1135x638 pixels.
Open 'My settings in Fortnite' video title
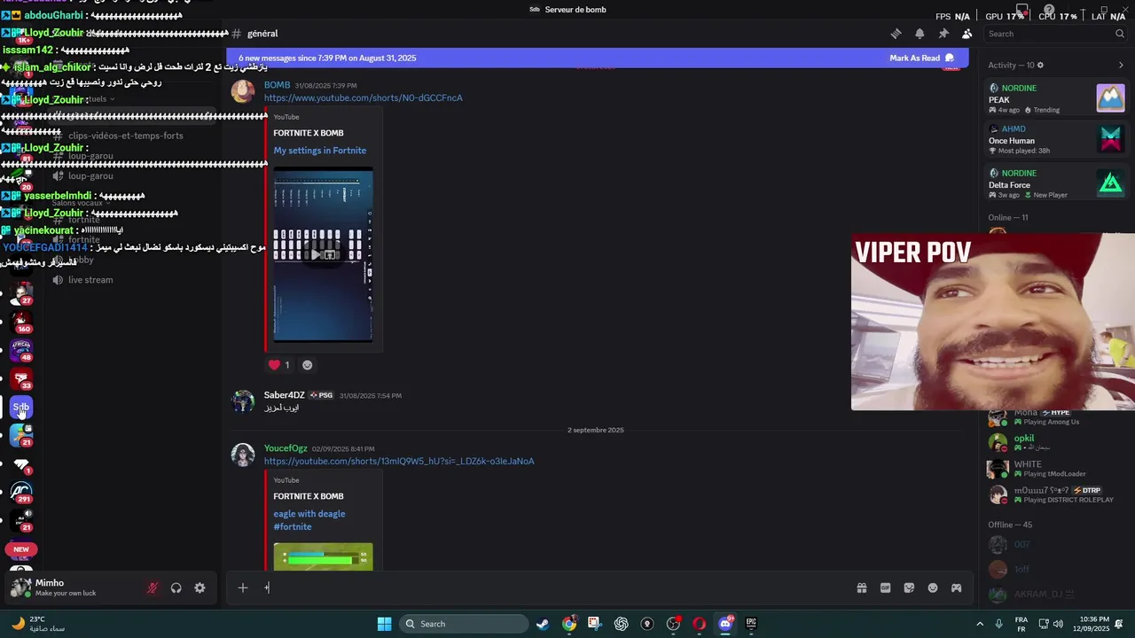click(x=319, y=151)
